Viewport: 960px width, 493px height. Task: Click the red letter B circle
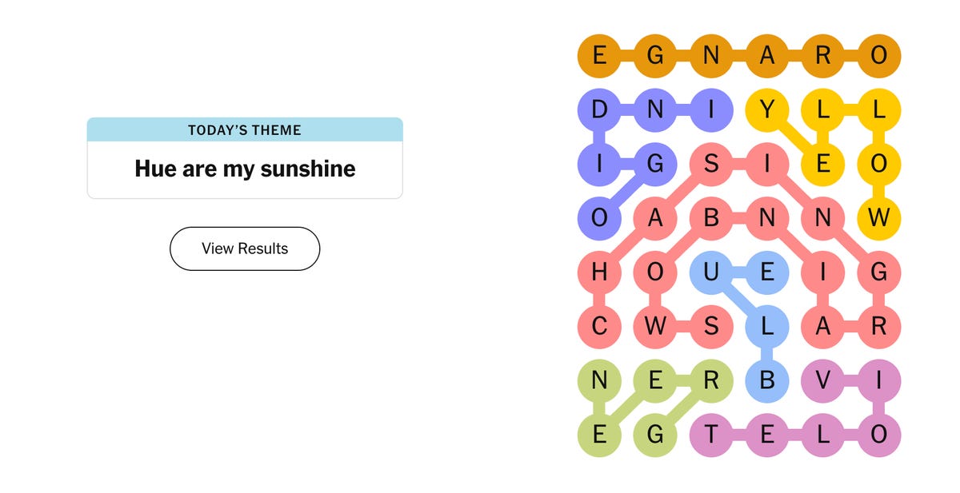click(x=711, y=217)
